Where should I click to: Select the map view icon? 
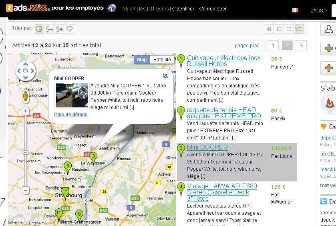(299, 29)
